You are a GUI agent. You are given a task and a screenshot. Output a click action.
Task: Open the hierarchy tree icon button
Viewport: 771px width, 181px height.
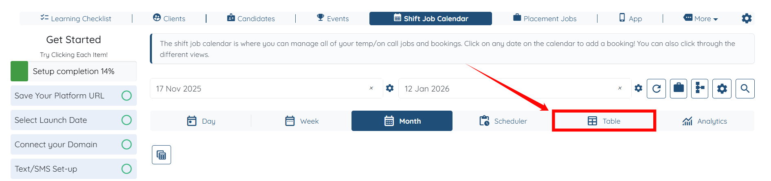[700, 89]
